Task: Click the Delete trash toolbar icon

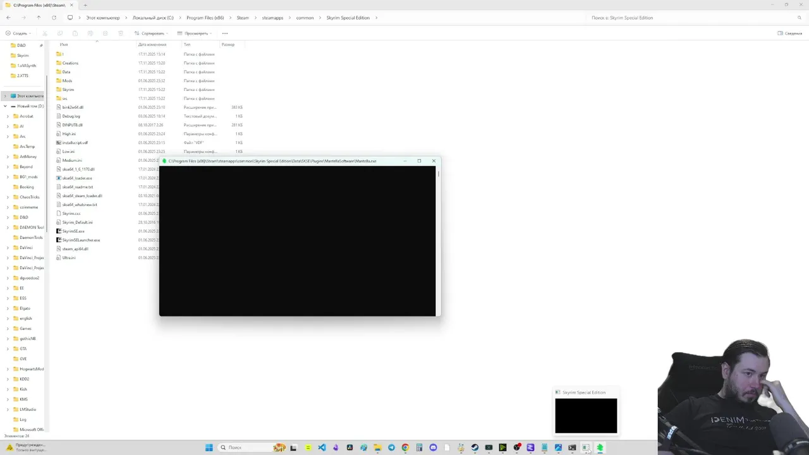Action: [120, 33]
